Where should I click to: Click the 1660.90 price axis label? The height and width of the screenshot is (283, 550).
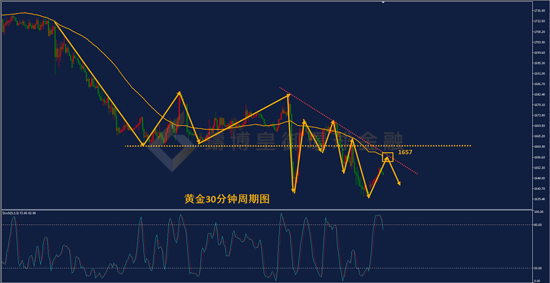click(x=539, y=147)
